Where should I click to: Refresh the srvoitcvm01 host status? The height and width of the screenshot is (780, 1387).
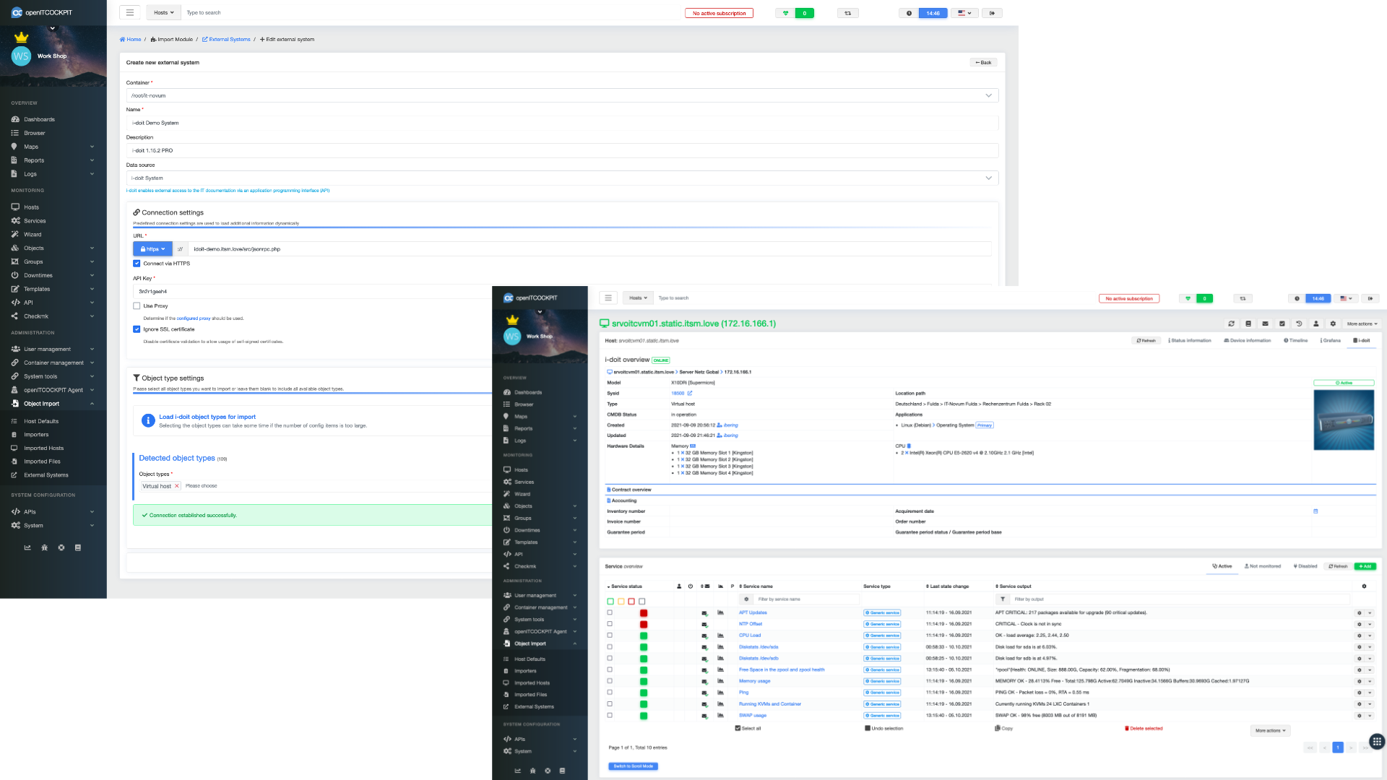pyautogui.click(x=1231, y=324)
